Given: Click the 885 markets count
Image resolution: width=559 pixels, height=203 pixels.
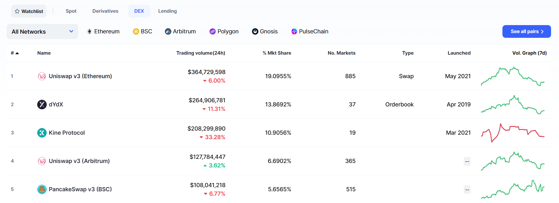Looking at the screenshot, I should (x=350, y=76).
